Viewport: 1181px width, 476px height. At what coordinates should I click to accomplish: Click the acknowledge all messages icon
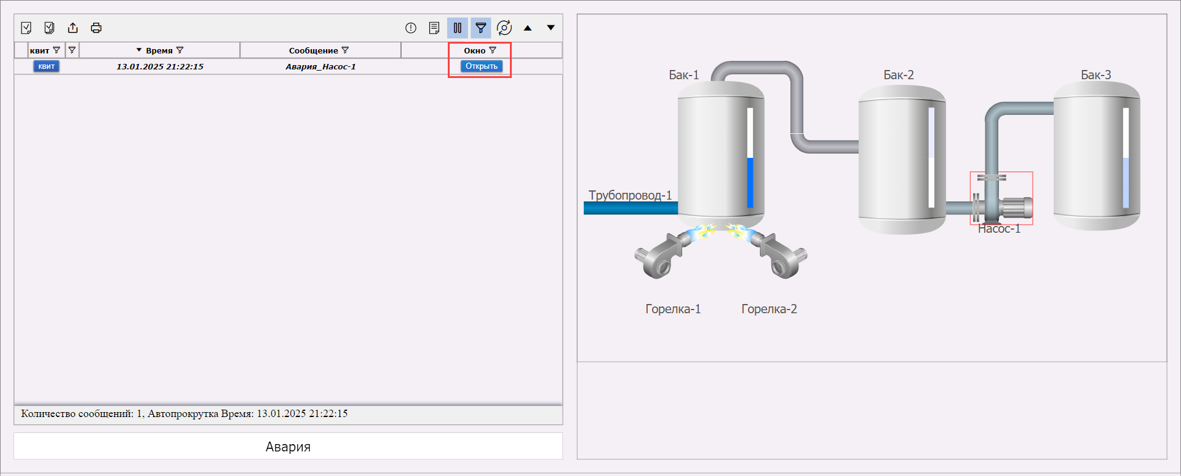point(49,28)
